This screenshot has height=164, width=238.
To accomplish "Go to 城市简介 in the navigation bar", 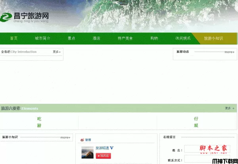I will tap(42, 38).
